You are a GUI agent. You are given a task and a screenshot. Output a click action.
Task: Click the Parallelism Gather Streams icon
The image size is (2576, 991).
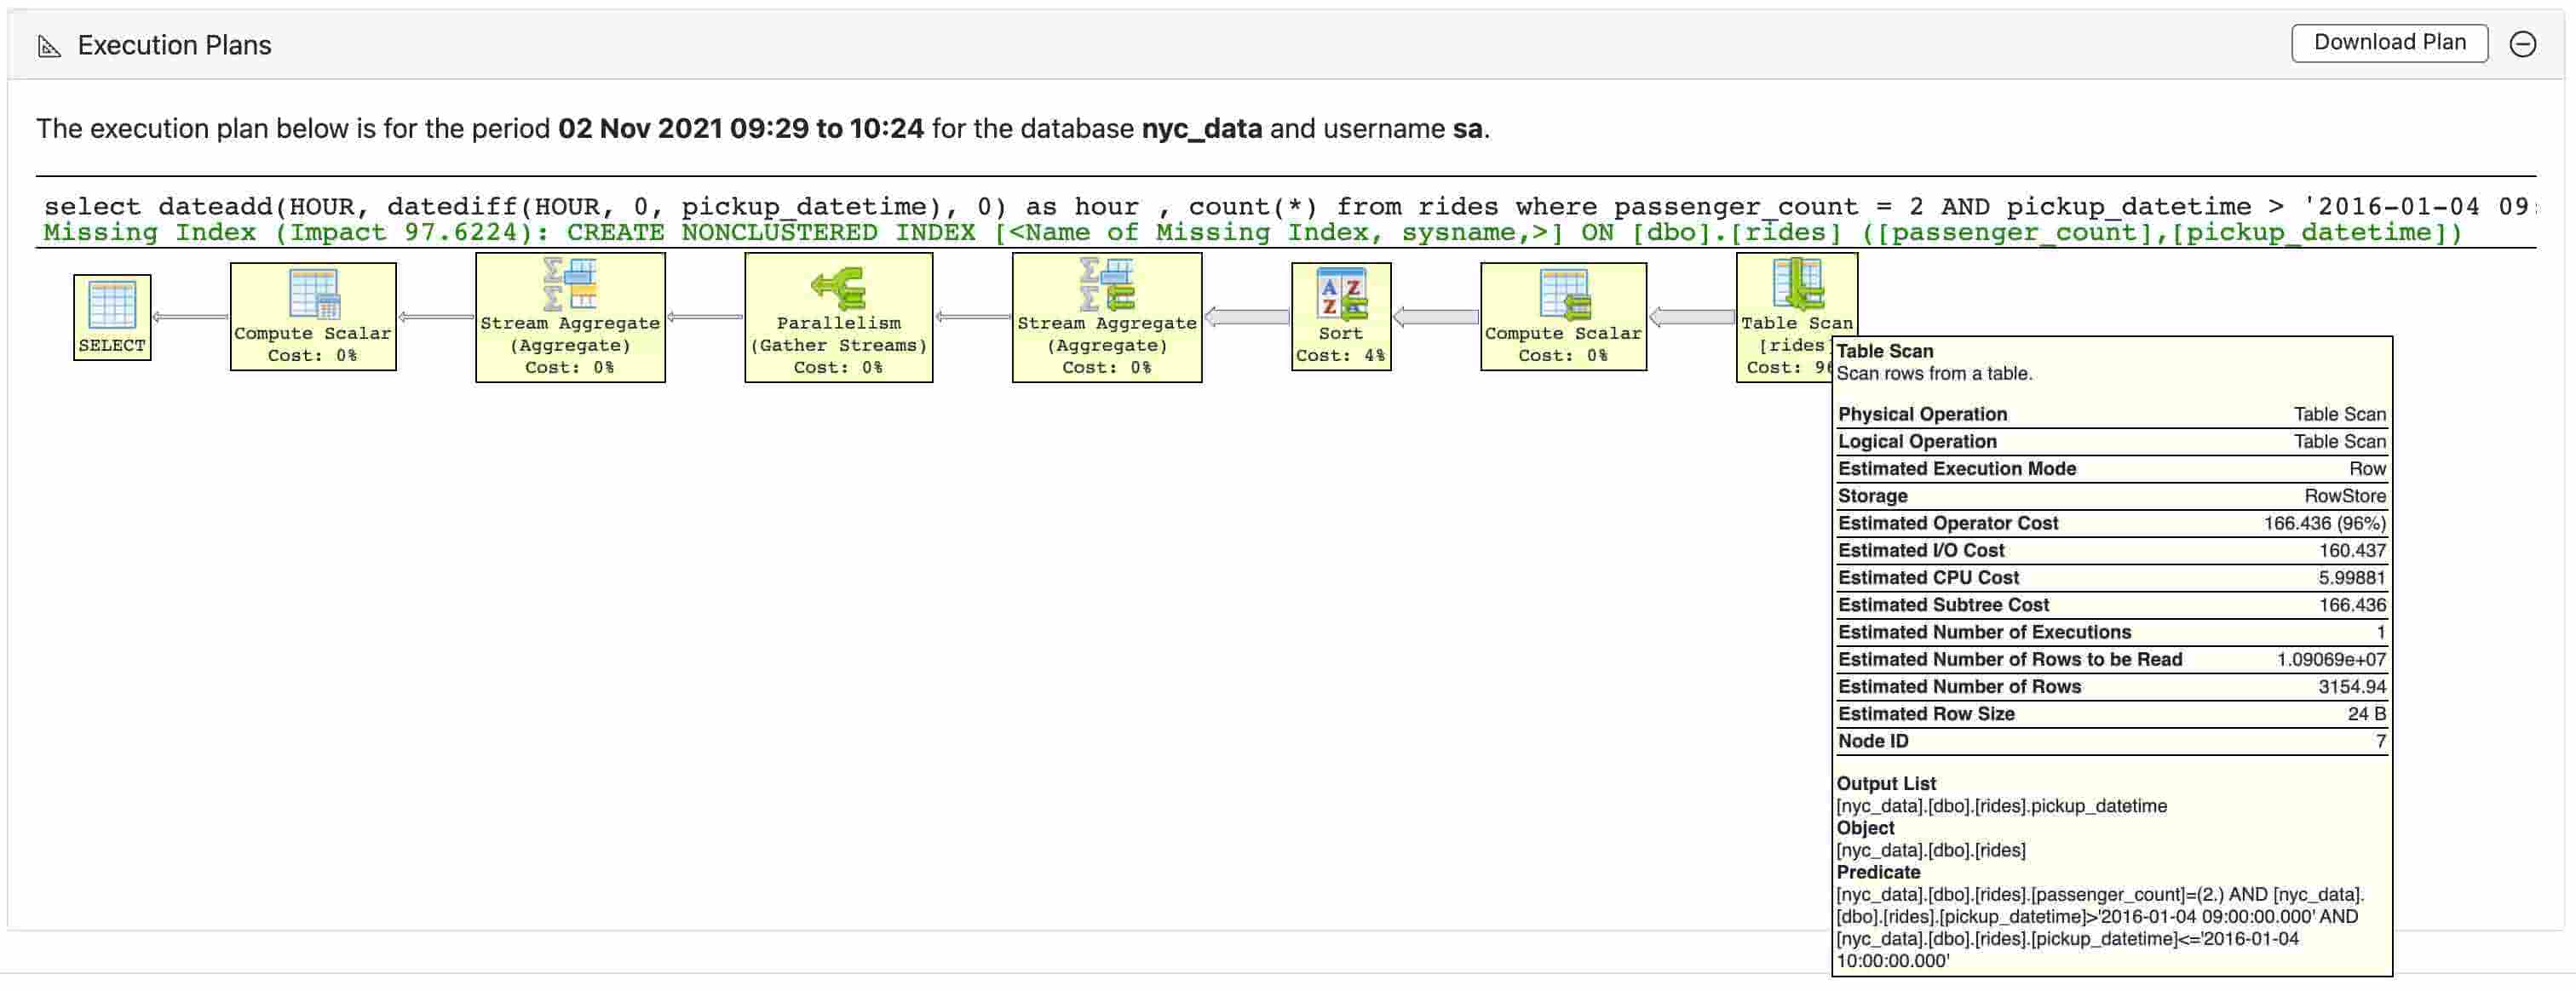tap(838, 288)
